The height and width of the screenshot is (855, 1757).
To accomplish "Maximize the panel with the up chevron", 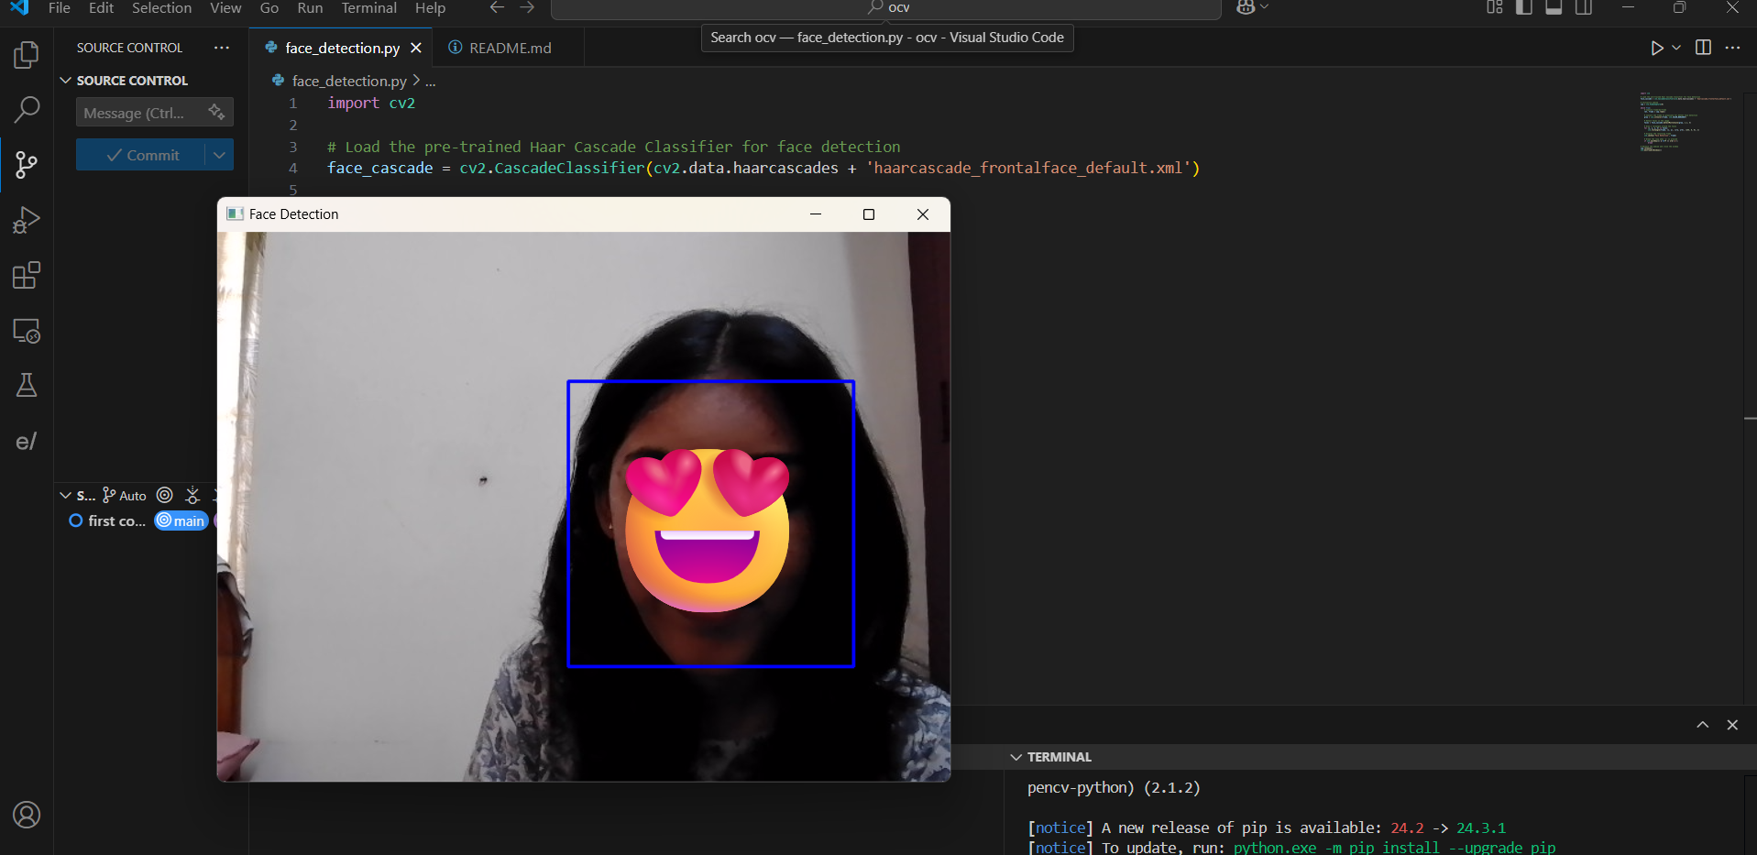I will (1703, 725).
